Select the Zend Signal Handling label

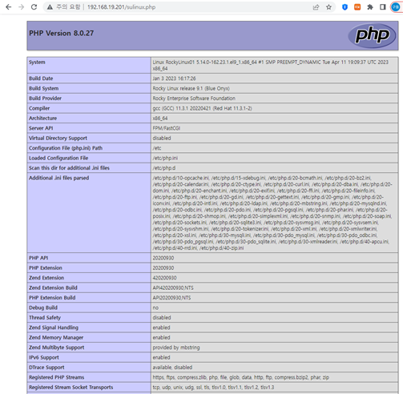[x=54, y=328]
